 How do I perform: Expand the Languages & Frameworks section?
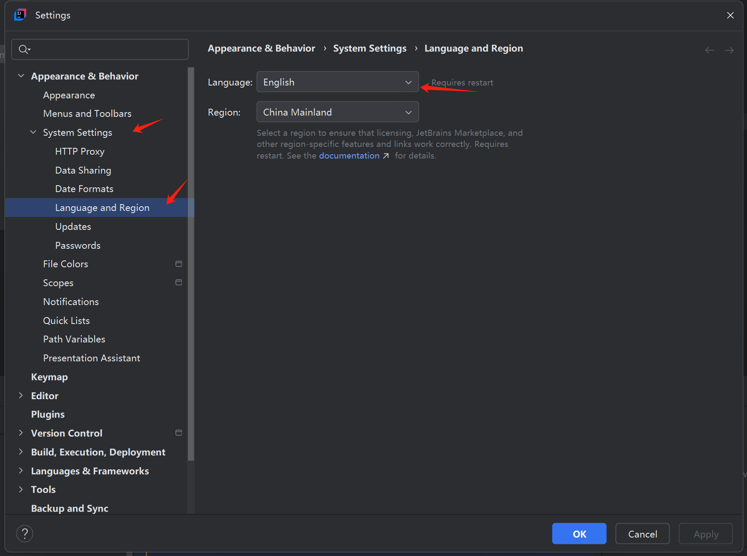(21, 470)
